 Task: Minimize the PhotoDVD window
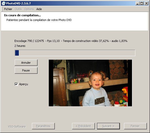click(137, 3)
